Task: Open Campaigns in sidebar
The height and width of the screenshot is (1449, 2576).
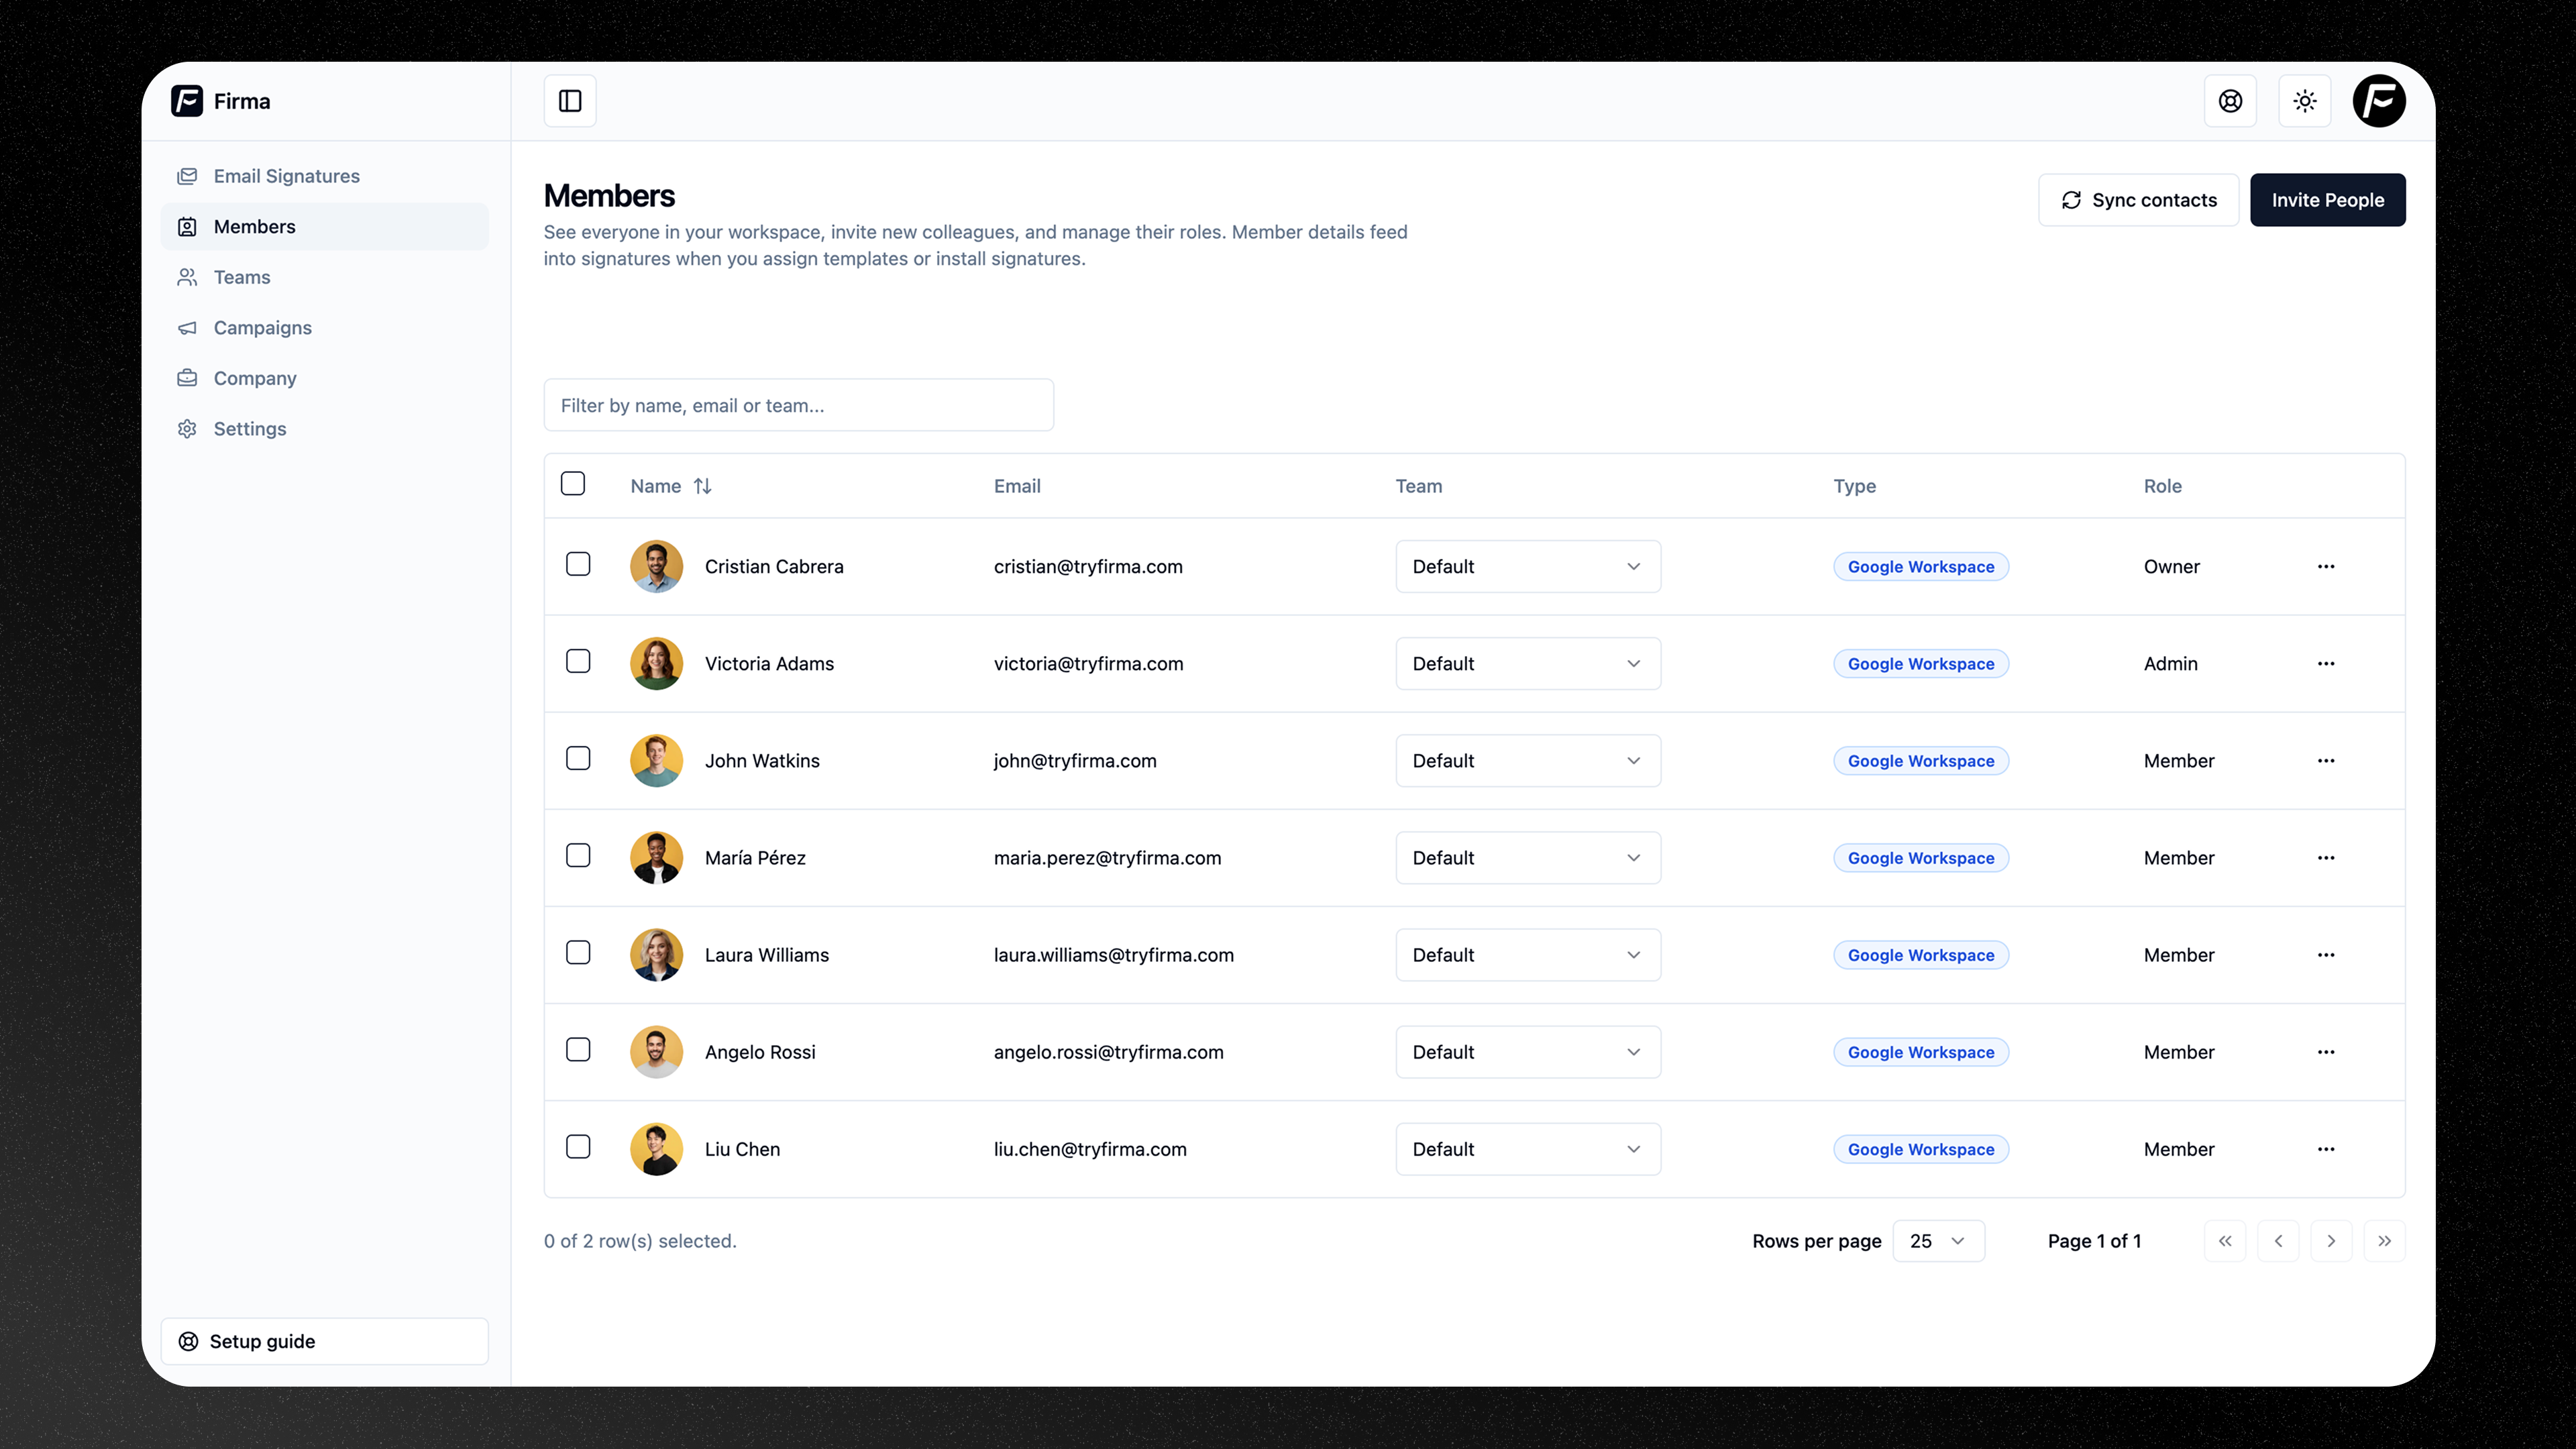Action: point(325,328)
